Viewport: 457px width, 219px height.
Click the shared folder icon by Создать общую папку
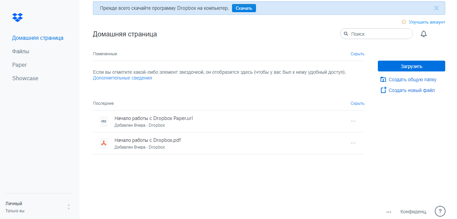coord(383,80)
